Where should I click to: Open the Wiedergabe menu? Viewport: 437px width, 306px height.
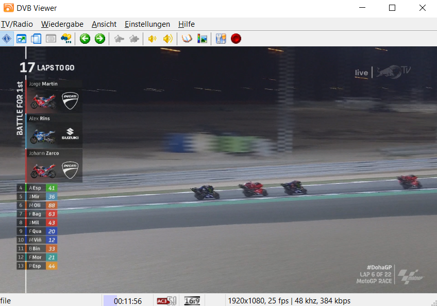[x=62, y=24]
